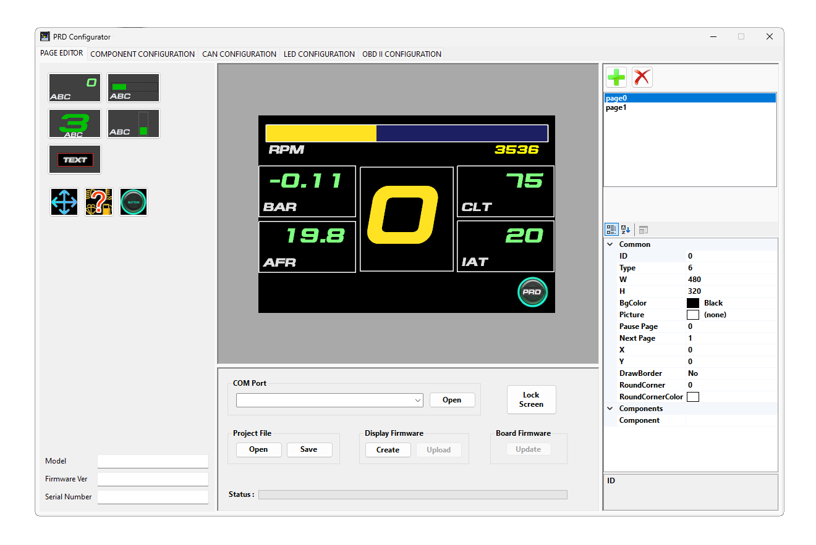This screenshot has width=816, height=545.
Task: Select the horizontal bar gauge component icon
Action: coord(134,88)
